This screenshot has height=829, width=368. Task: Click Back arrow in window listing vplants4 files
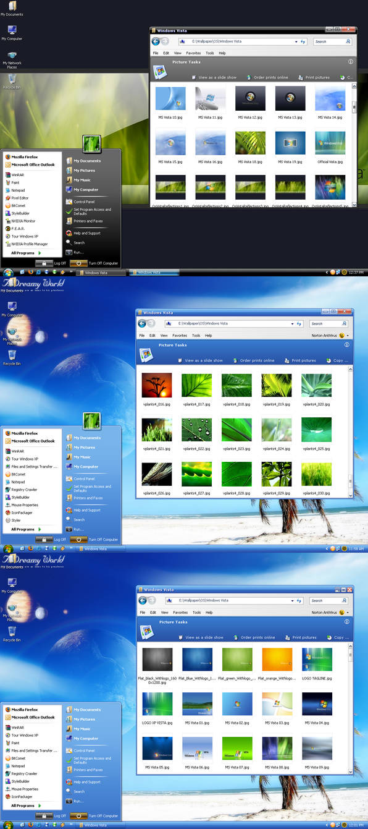[142, 323]
